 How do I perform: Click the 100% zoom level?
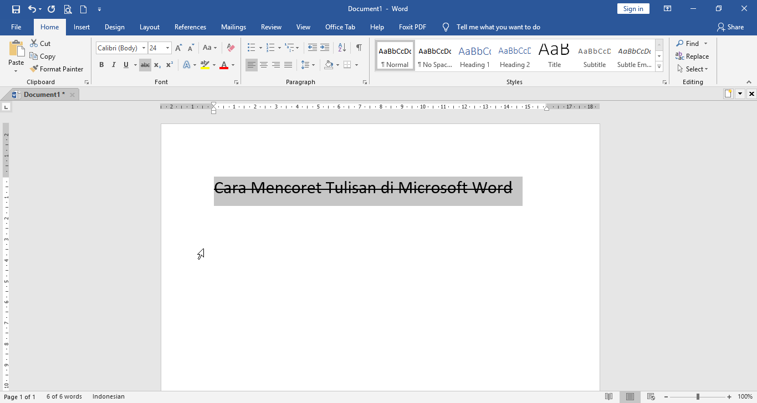pyautogui.click(x=745, y=396)
